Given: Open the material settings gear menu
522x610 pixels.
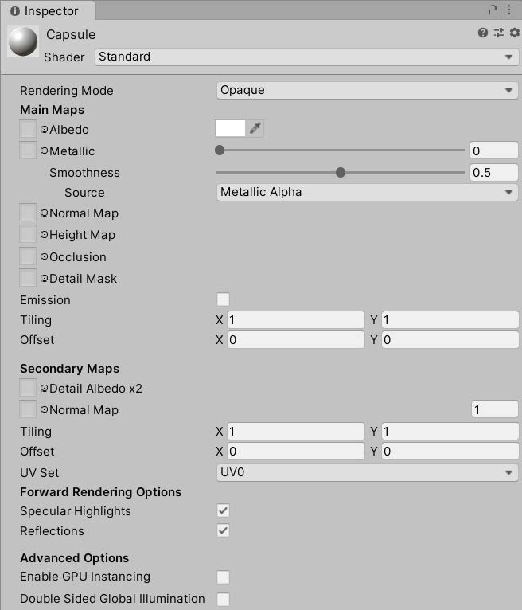Looking at the screenshot, I should click(515, 33).
